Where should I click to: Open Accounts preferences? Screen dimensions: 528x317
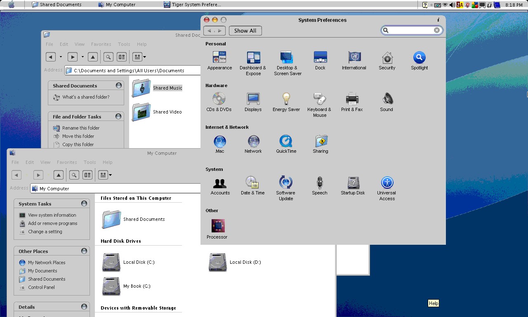tap(220, 186)
